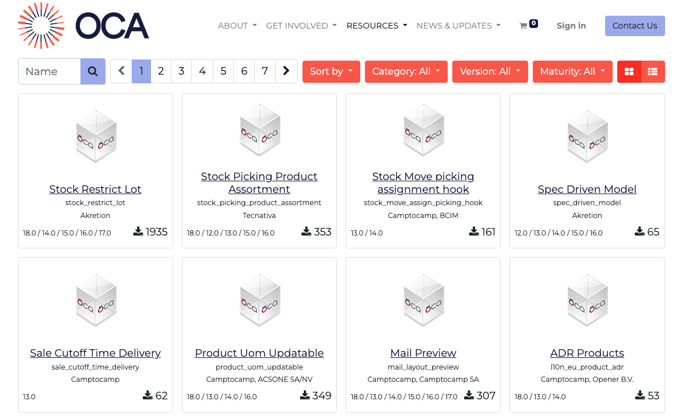Click Sale Cutoff Time Delivery cube icon
Image resolution: width=682 pixels, height=418 pixels.
[96, 300]
